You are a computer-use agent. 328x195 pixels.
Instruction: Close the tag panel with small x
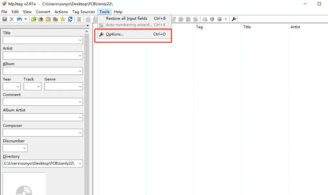click(88, 26)
